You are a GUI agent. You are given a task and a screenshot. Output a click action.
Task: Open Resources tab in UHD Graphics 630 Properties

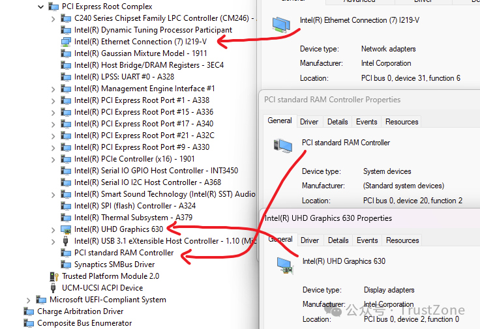point(402,240)
